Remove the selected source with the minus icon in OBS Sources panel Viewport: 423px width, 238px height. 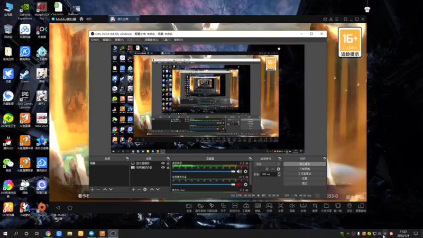tap(139, 189)
